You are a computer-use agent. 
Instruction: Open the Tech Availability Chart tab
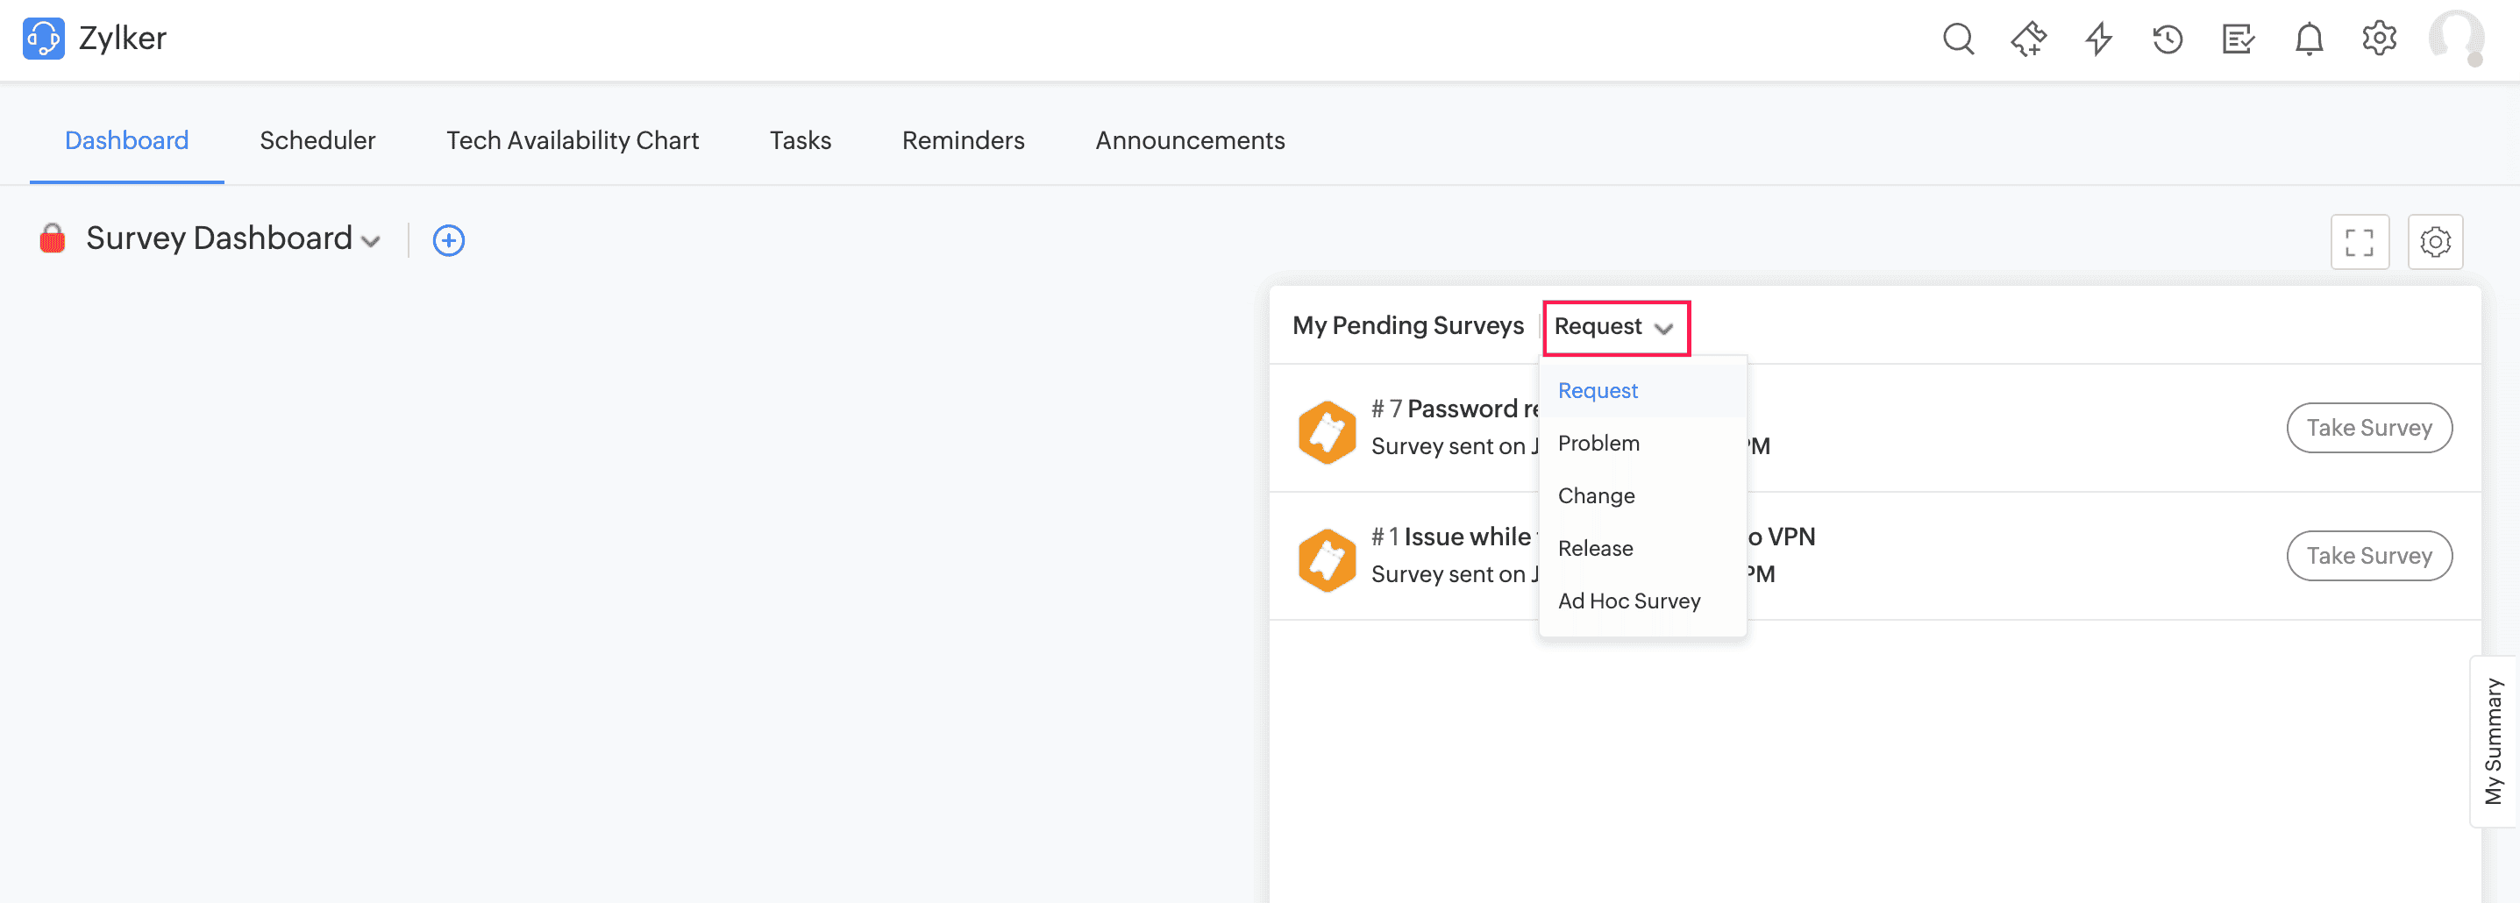point(573,141)
